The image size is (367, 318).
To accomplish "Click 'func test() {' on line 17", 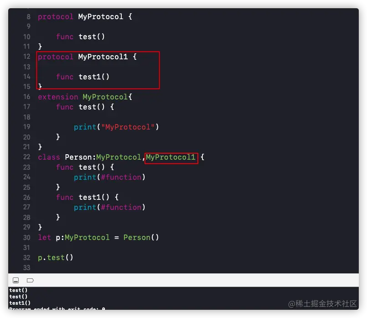I will pyautogui.click(x=85, y=107).
